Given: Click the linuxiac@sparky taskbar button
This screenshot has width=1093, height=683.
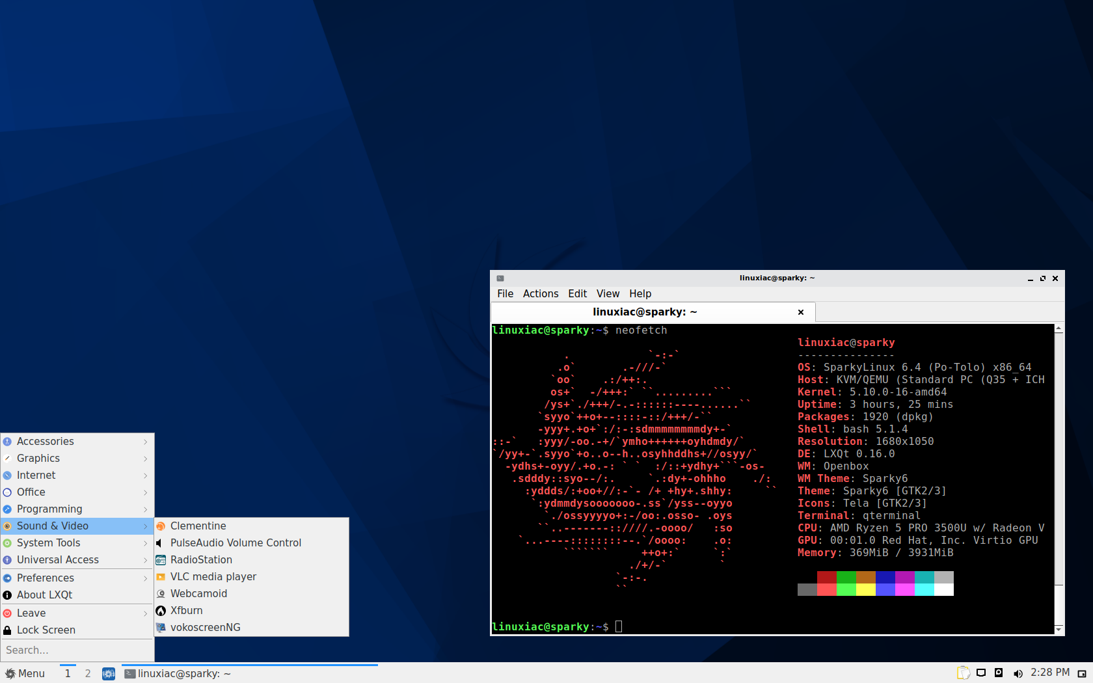Looking at the screenshot, I should click(250, 673).
